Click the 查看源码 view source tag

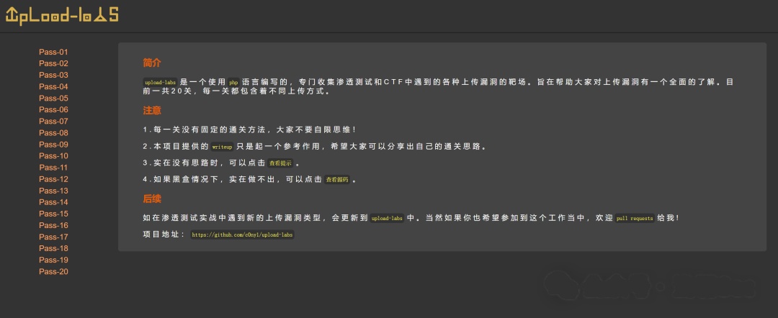[x=337, y=180]
